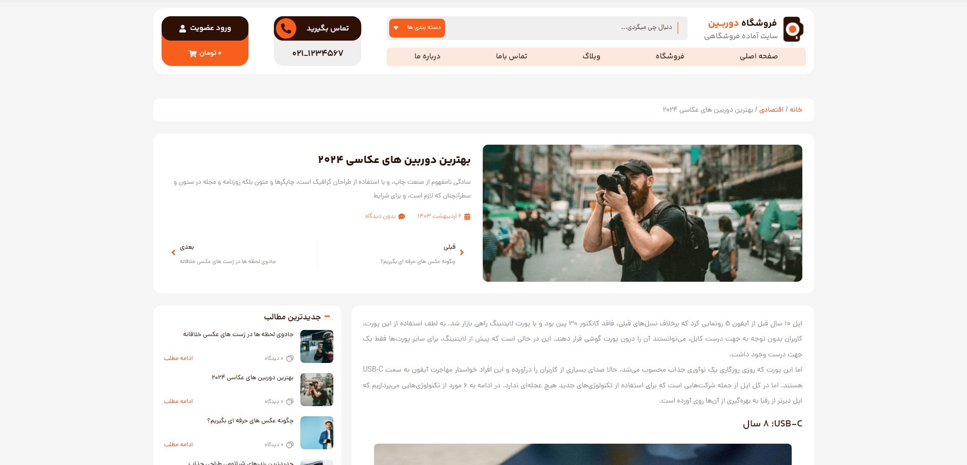Click the user icon in ورود عضویت
Viewport: 967px width, 465px height.
pos(183,28)
